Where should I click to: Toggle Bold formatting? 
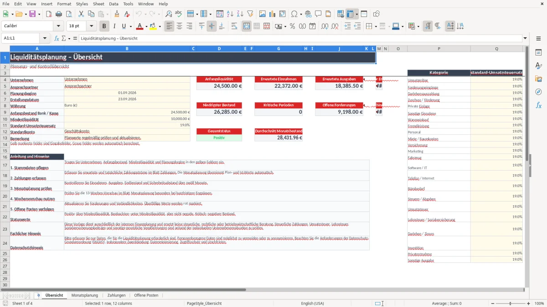click(104, 26)
